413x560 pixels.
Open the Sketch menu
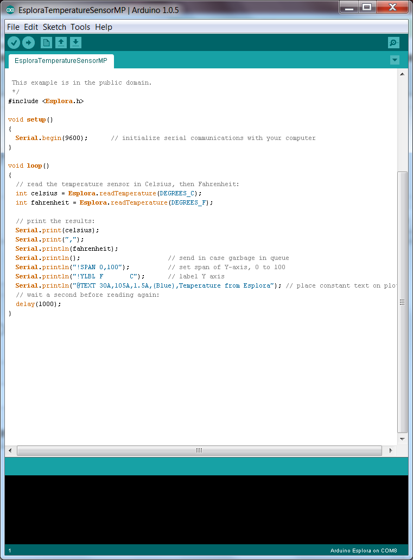pos(54,27)
